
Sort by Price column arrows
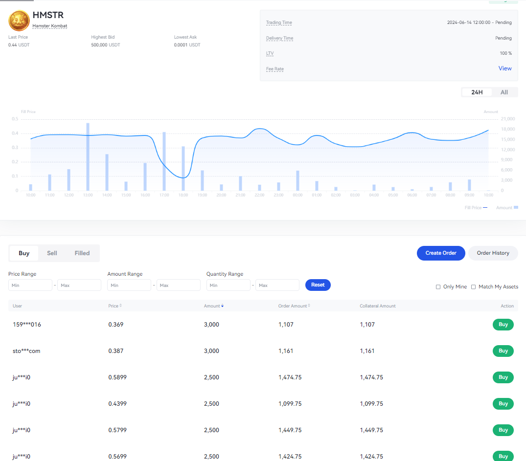pos(121,306)
